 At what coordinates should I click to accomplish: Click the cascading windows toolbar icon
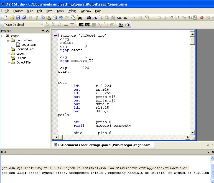coord(73,17)
